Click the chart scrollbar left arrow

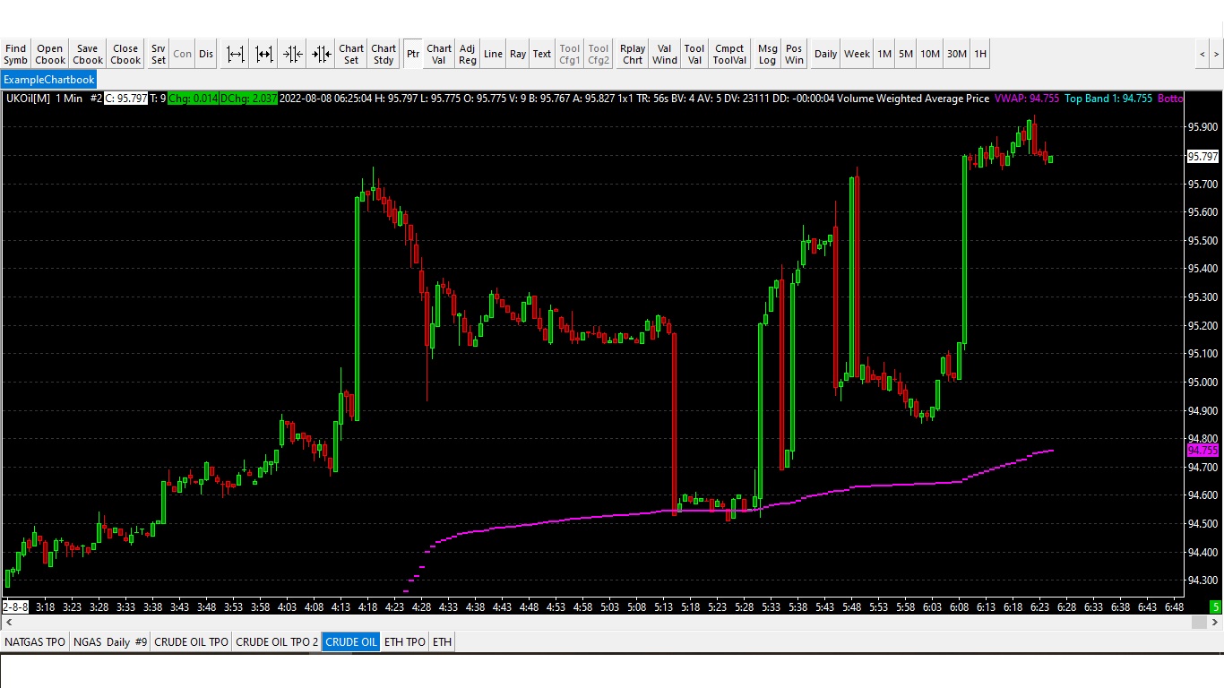click(9, 622)
